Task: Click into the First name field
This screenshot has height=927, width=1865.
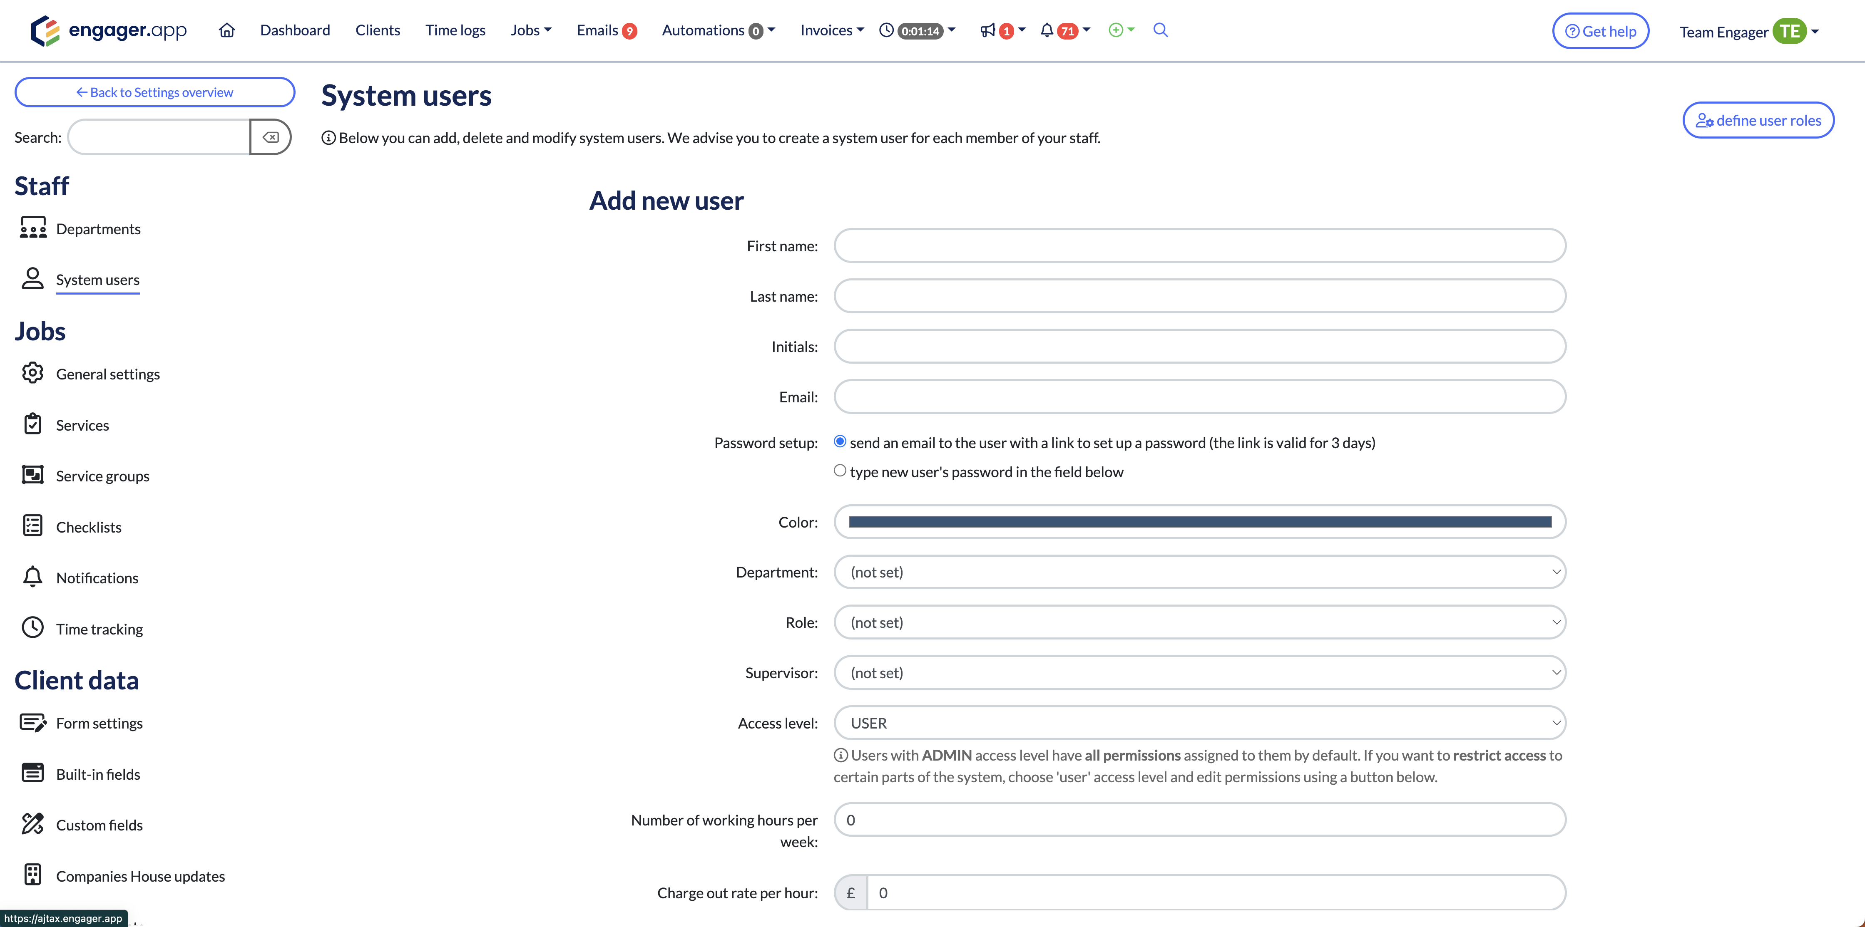Action: point(1199,246)
